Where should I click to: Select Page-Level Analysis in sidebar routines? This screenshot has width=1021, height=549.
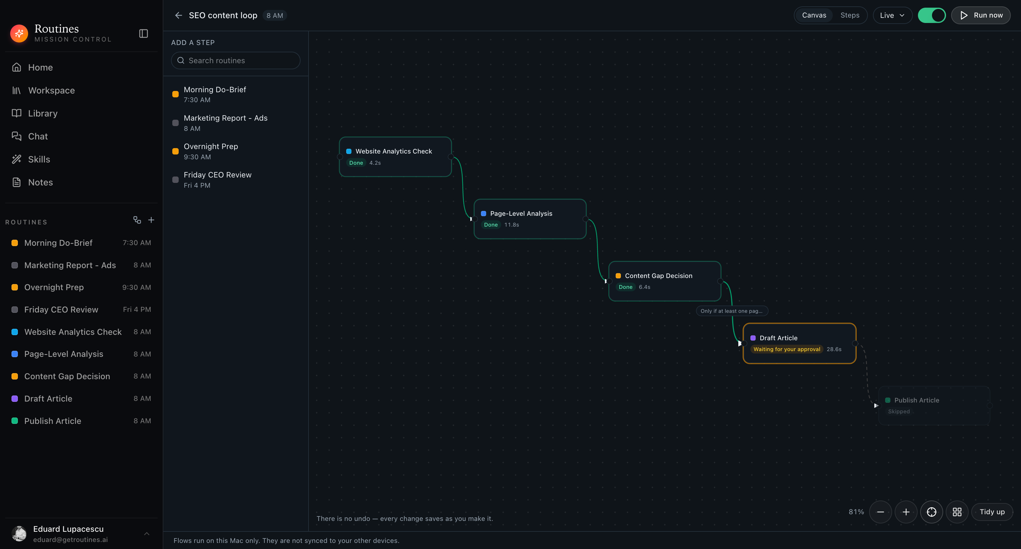tap(81, 354)
